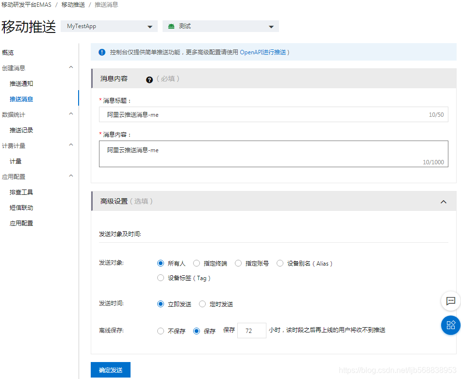Select the 指定终端 radio option
Screen dimensions: 461x379
click(197, 263)
